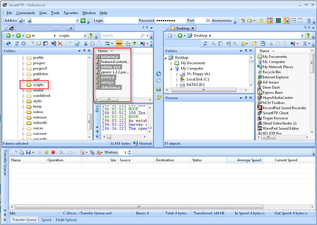Expand the profile folder in remote tree
The image size is (317, 225).
tap(24, 58)
